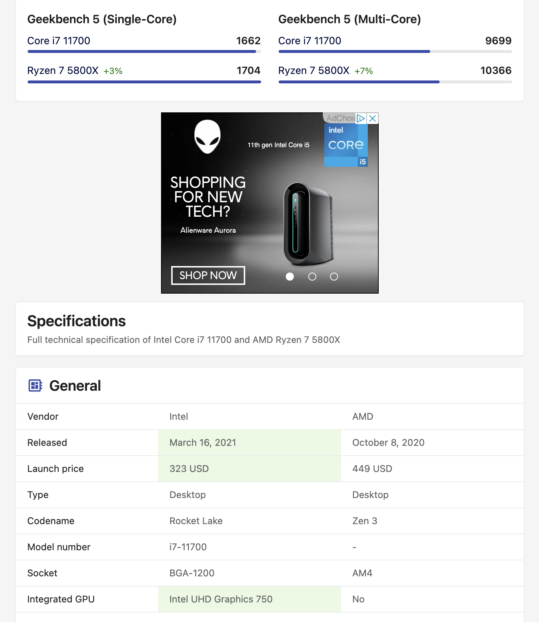Click the multi-core score "9699"
The width and height of the screenshot is (539, 622).
point(498,41)
